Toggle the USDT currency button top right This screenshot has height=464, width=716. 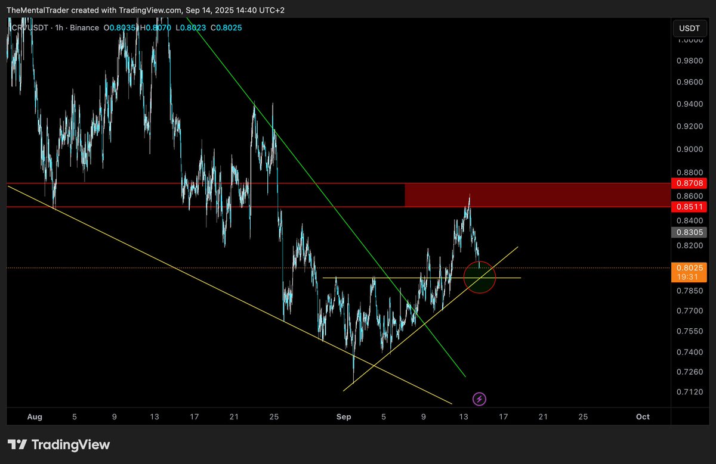[x=689, y=27]
